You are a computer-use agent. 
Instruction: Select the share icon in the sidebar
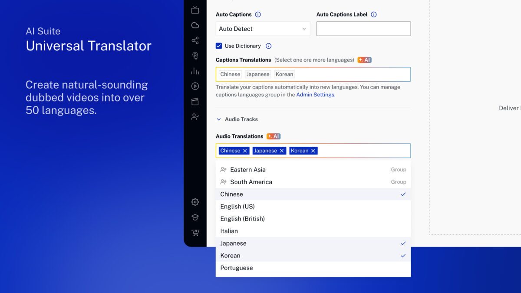(195, 40)
